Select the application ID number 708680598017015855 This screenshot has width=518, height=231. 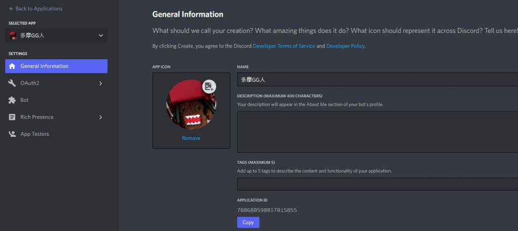(267, 210)
